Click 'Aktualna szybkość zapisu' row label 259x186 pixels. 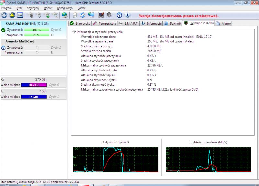[x=98, y=75]
